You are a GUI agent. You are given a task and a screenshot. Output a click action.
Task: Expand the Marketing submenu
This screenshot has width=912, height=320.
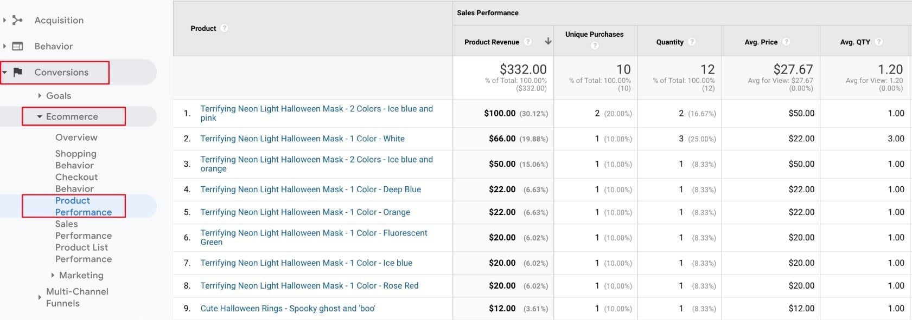(53, 275)
